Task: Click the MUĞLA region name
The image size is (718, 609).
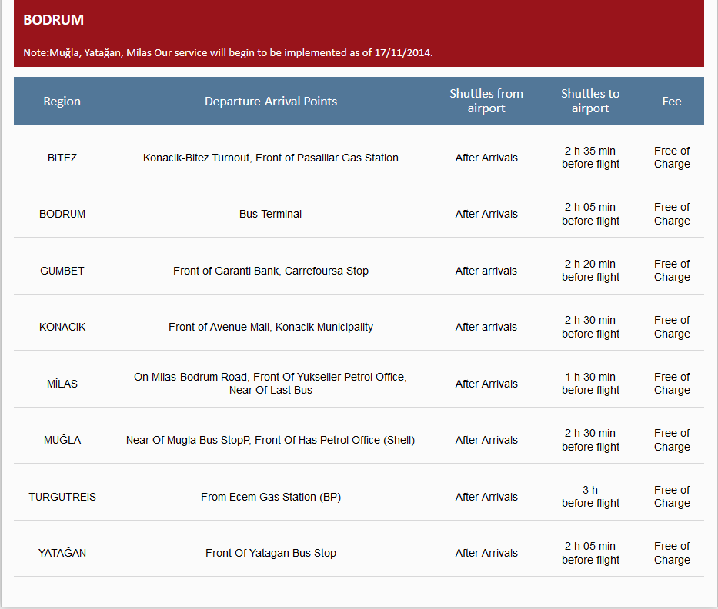Action: pyautogui.click(x=62, y=440)
